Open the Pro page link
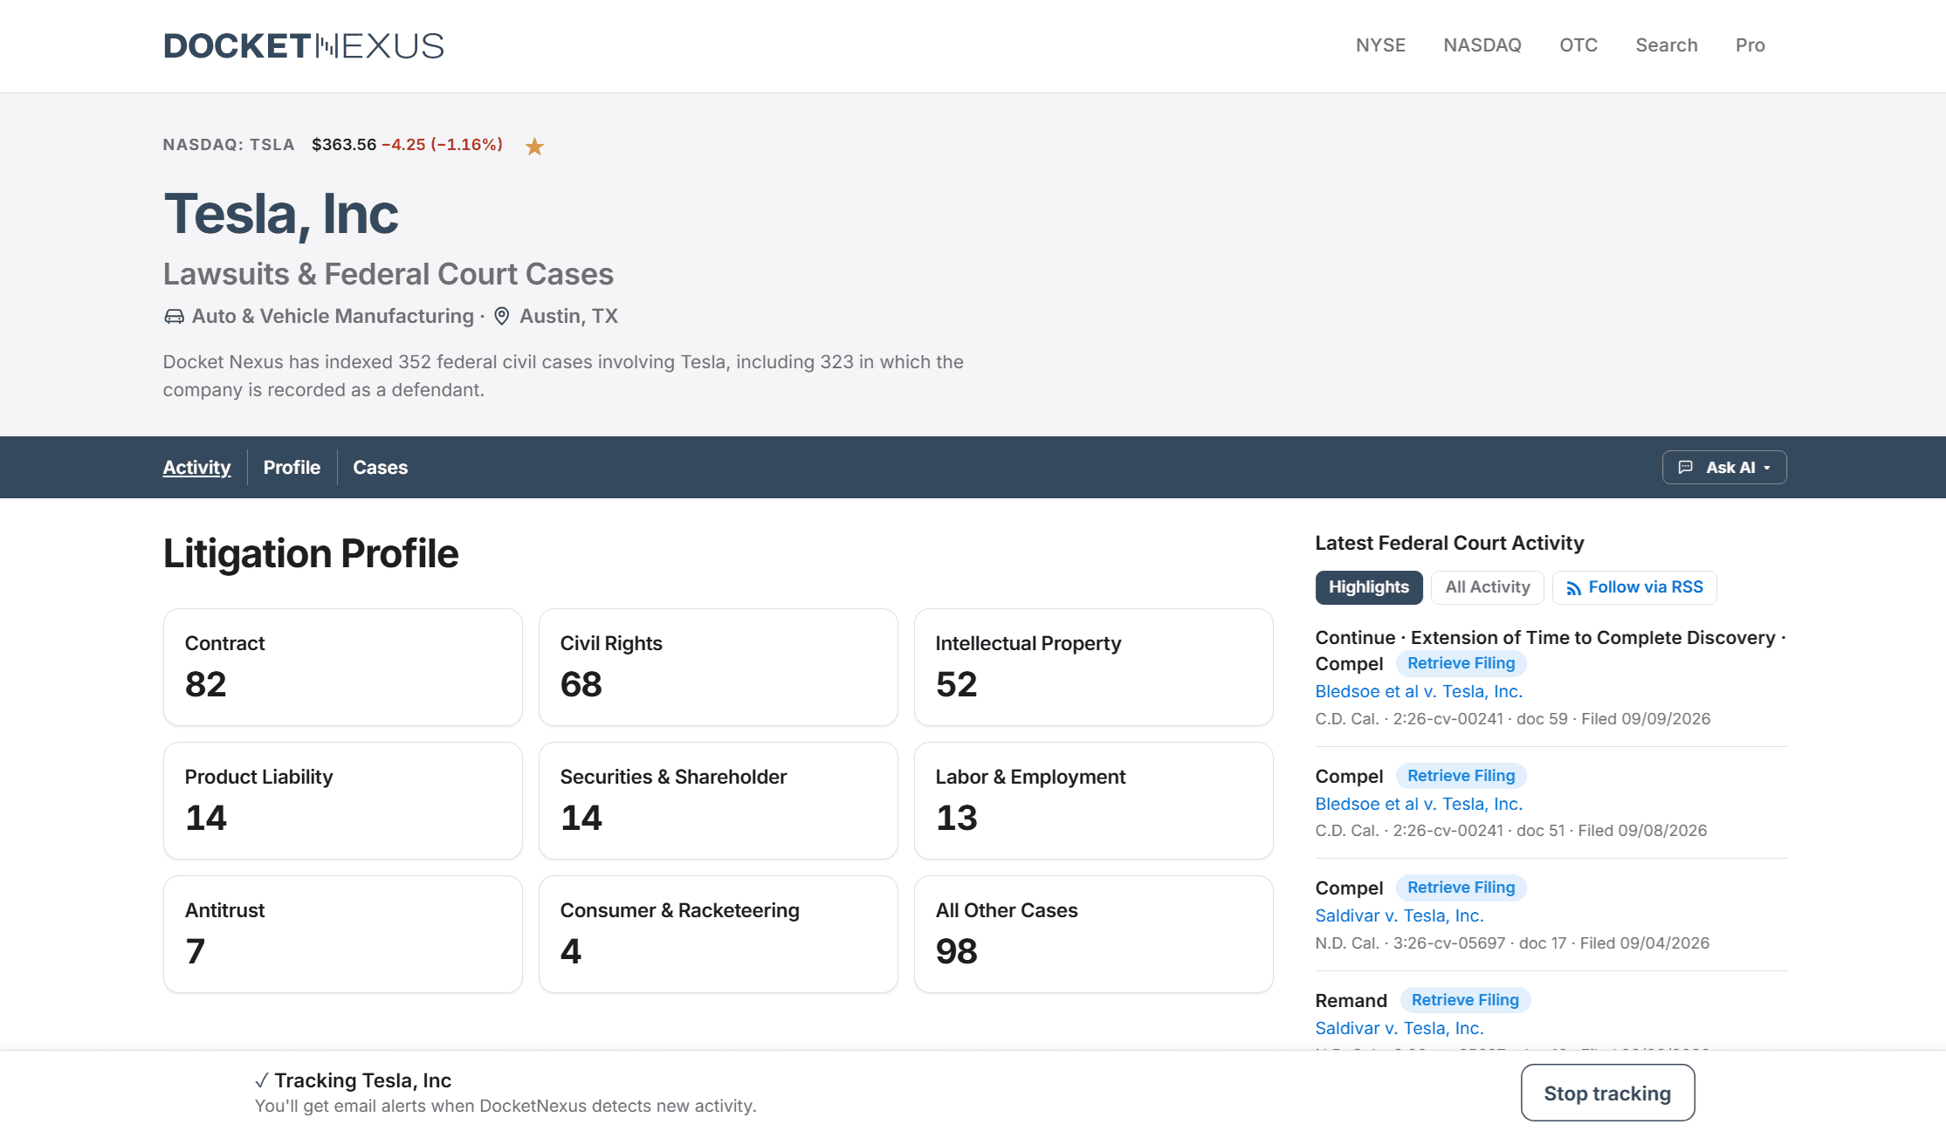1946x1131 pixels. 1750,45
